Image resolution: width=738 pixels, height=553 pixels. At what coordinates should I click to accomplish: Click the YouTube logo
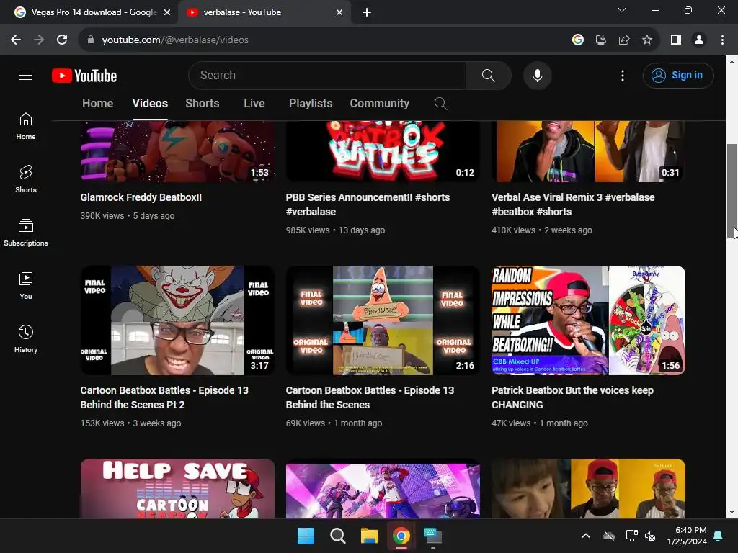pos(84,76)
